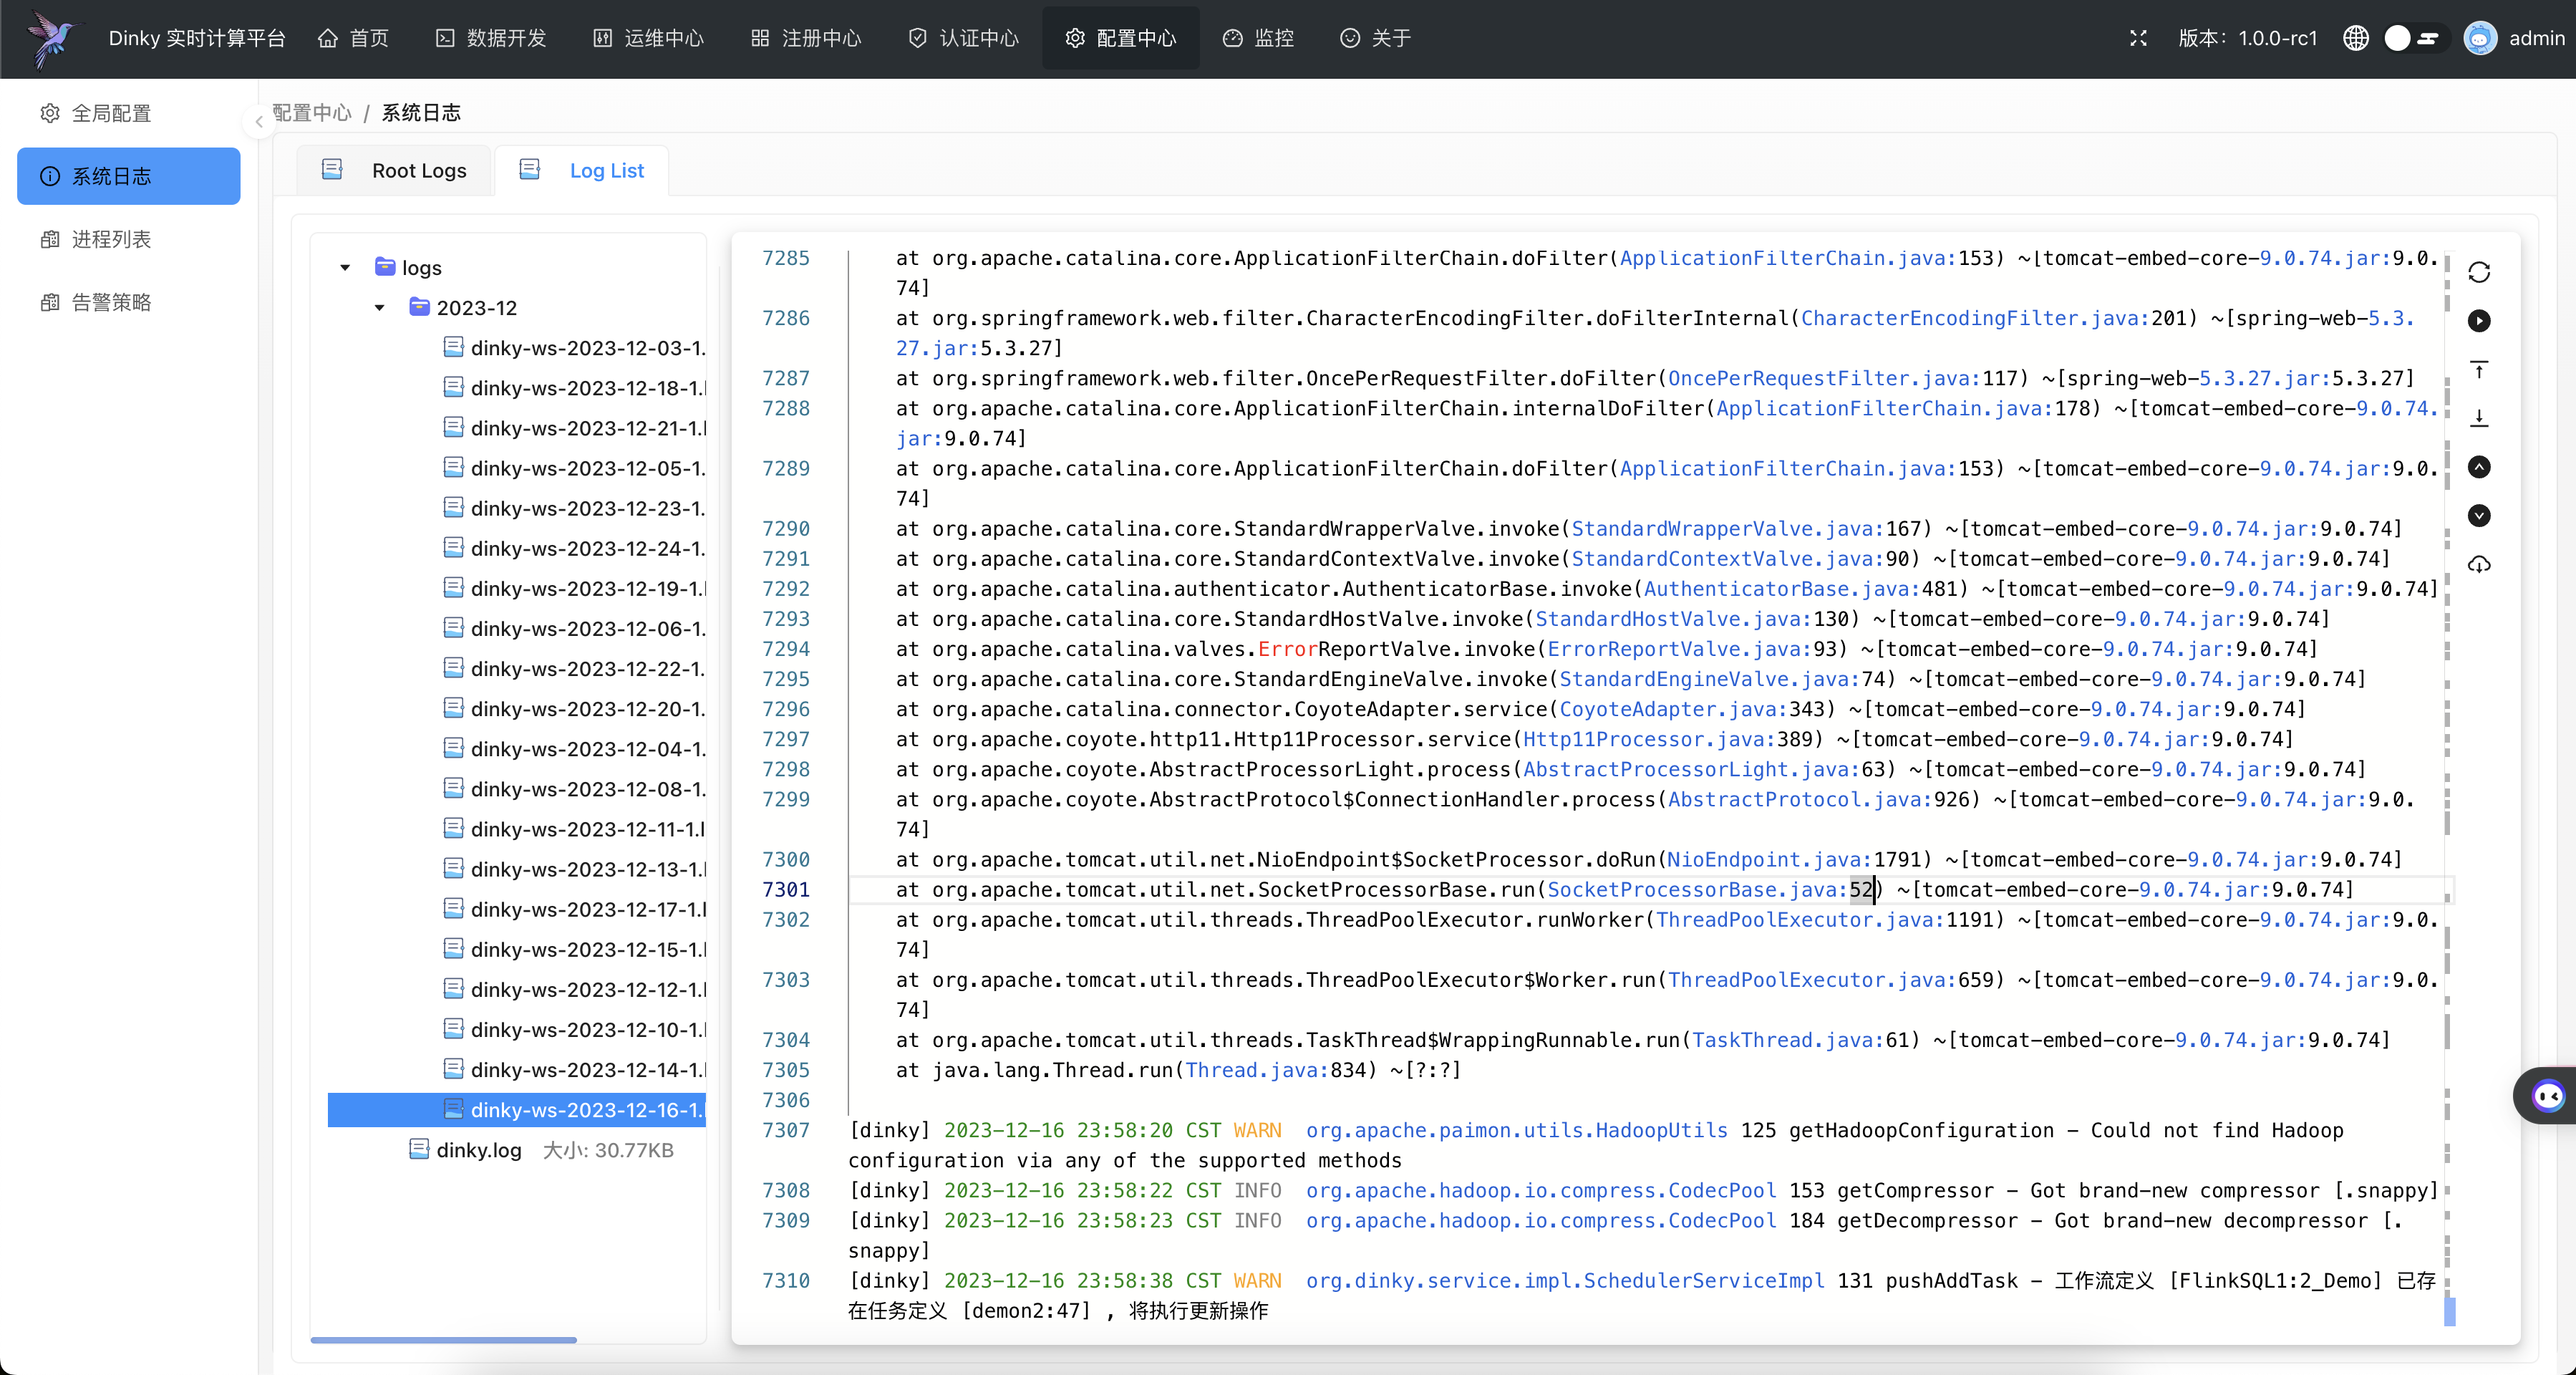Click the circular page-up chevron icon

[x=2479, y=467]
